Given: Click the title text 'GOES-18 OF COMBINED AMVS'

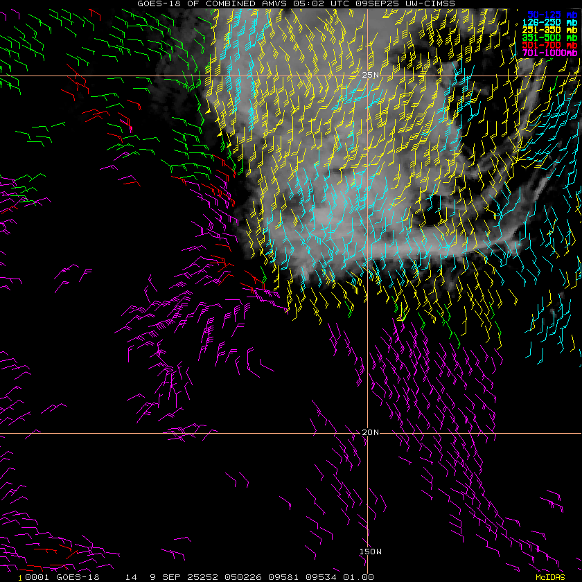Looking at the screenshot, I should tap(212, 3).
